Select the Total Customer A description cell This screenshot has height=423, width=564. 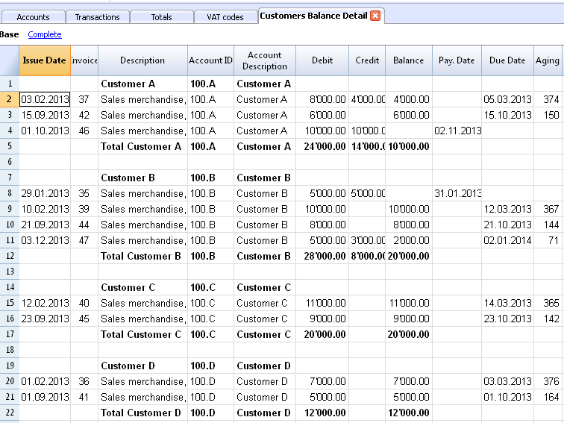[x=142, y=146]
